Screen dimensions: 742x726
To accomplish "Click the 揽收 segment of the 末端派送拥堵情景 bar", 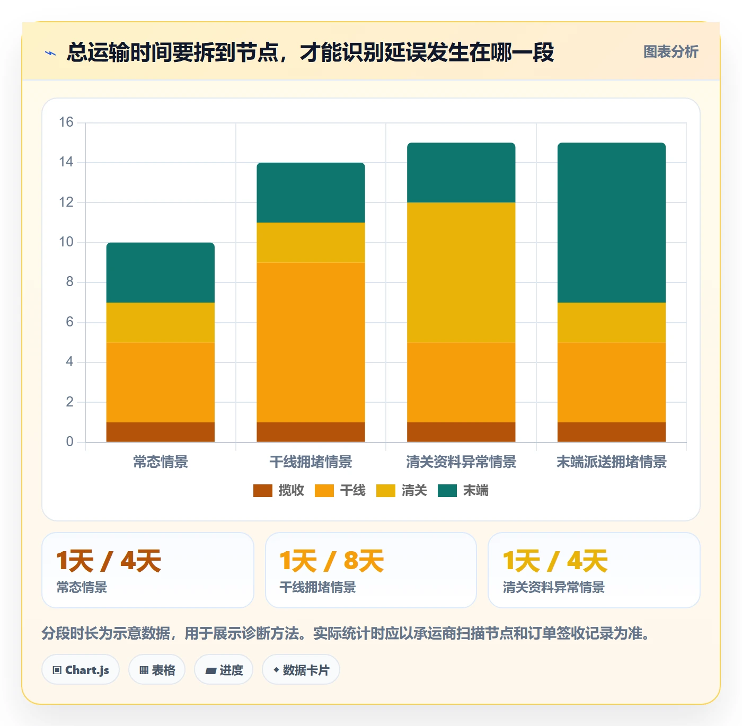I will click(612, 432).
